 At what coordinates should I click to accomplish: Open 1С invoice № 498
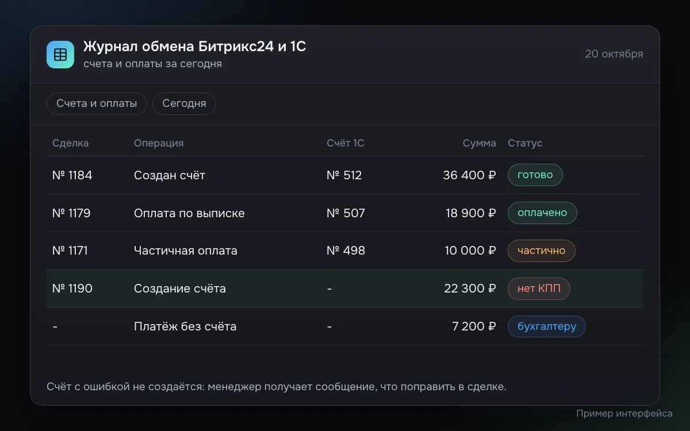coord(346,251)
